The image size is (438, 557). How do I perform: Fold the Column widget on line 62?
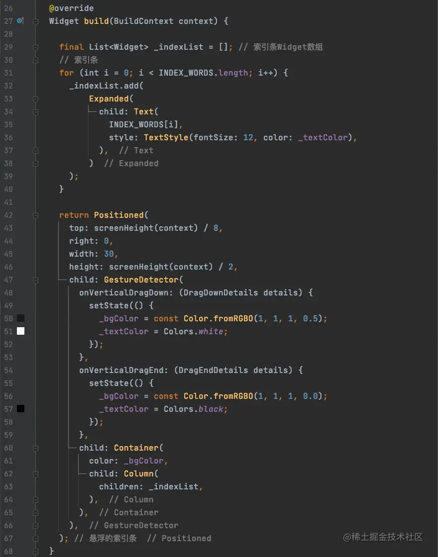35,474
